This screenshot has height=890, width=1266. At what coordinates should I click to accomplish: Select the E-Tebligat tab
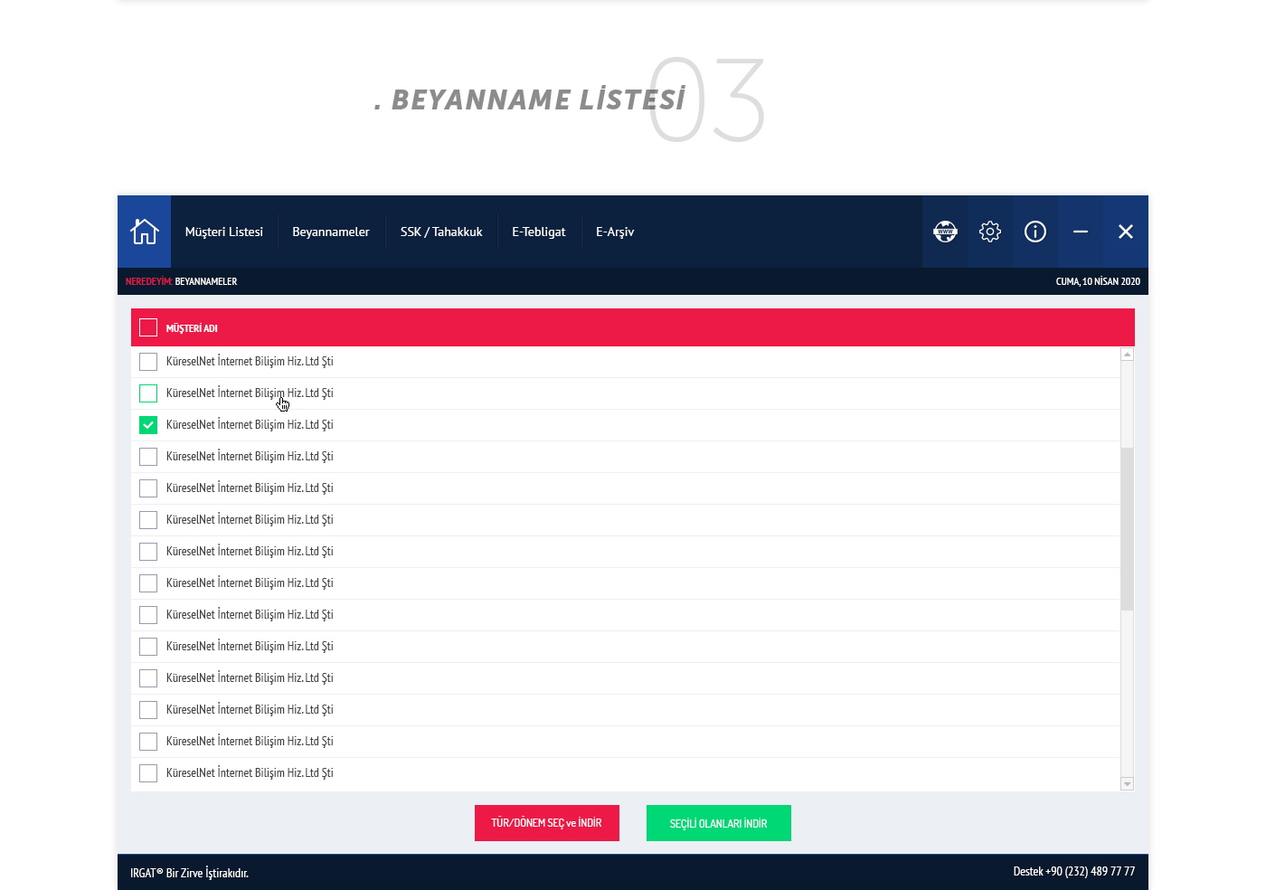[539, 232]
